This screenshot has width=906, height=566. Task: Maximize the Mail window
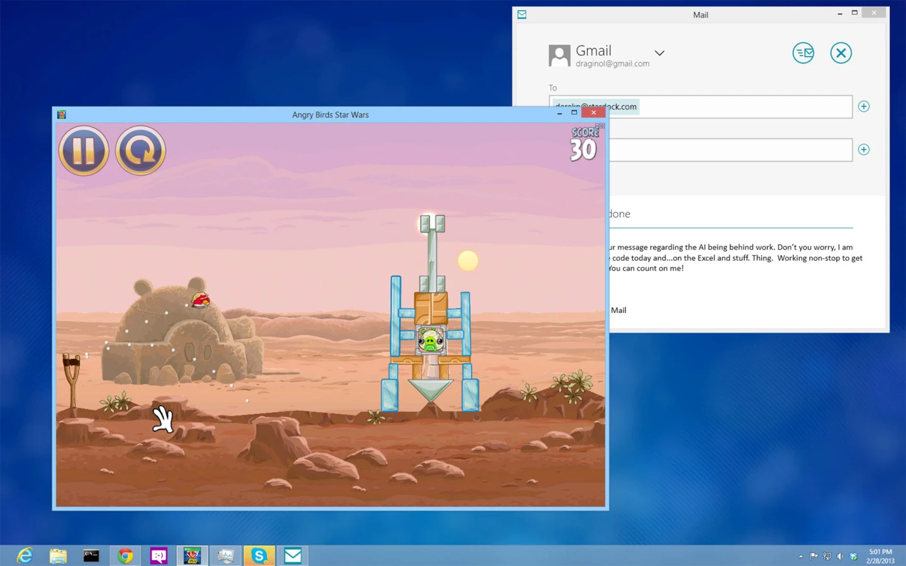click(854, 13)
